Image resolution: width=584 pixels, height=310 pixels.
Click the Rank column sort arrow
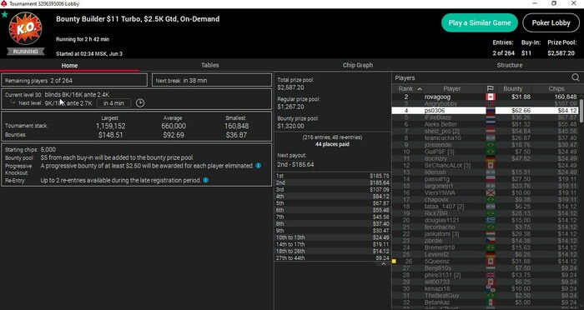420,89
